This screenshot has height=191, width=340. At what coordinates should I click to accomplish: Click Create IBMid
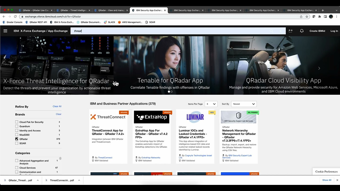point(317,31)
